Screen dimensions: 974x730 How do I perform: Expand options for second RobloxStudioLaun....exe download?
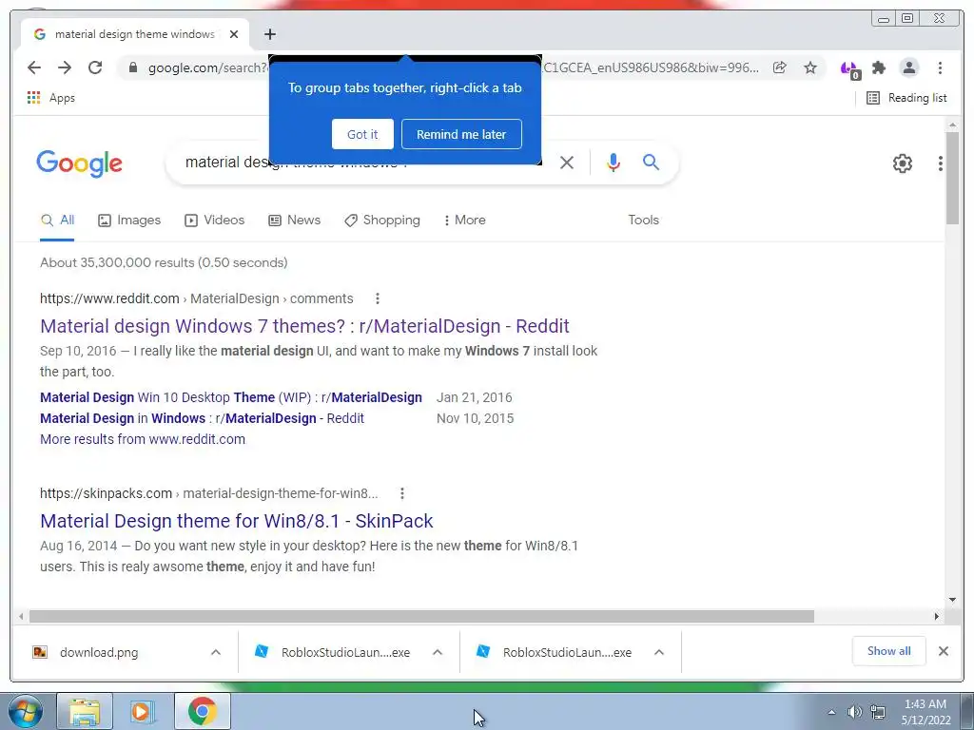click(x=659, y=652)
